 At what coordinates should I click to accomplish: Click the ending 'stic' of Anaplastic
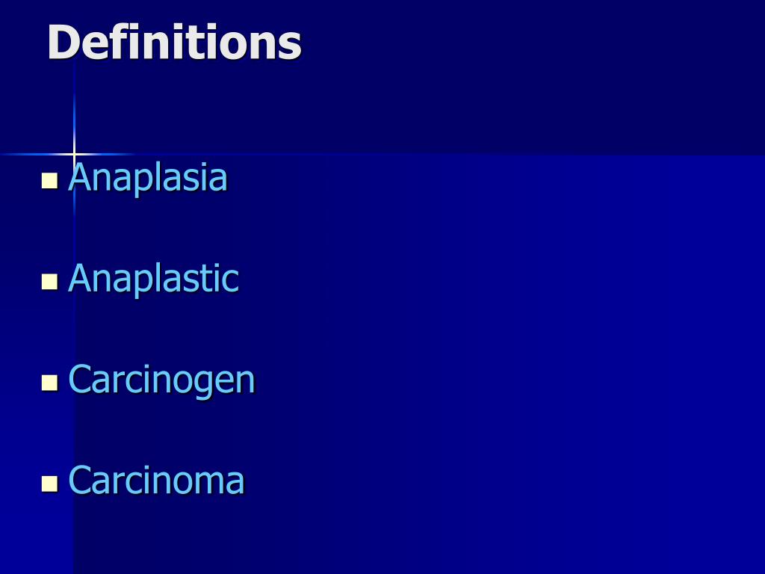pos(210,278)
